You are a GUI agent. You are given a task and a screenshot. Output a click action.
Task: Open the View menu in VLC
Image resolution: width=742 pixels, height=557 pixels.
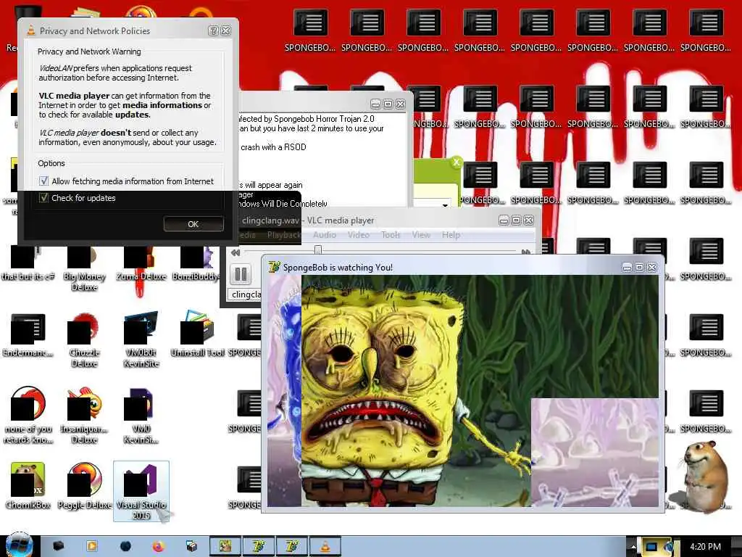coord(421,234)
